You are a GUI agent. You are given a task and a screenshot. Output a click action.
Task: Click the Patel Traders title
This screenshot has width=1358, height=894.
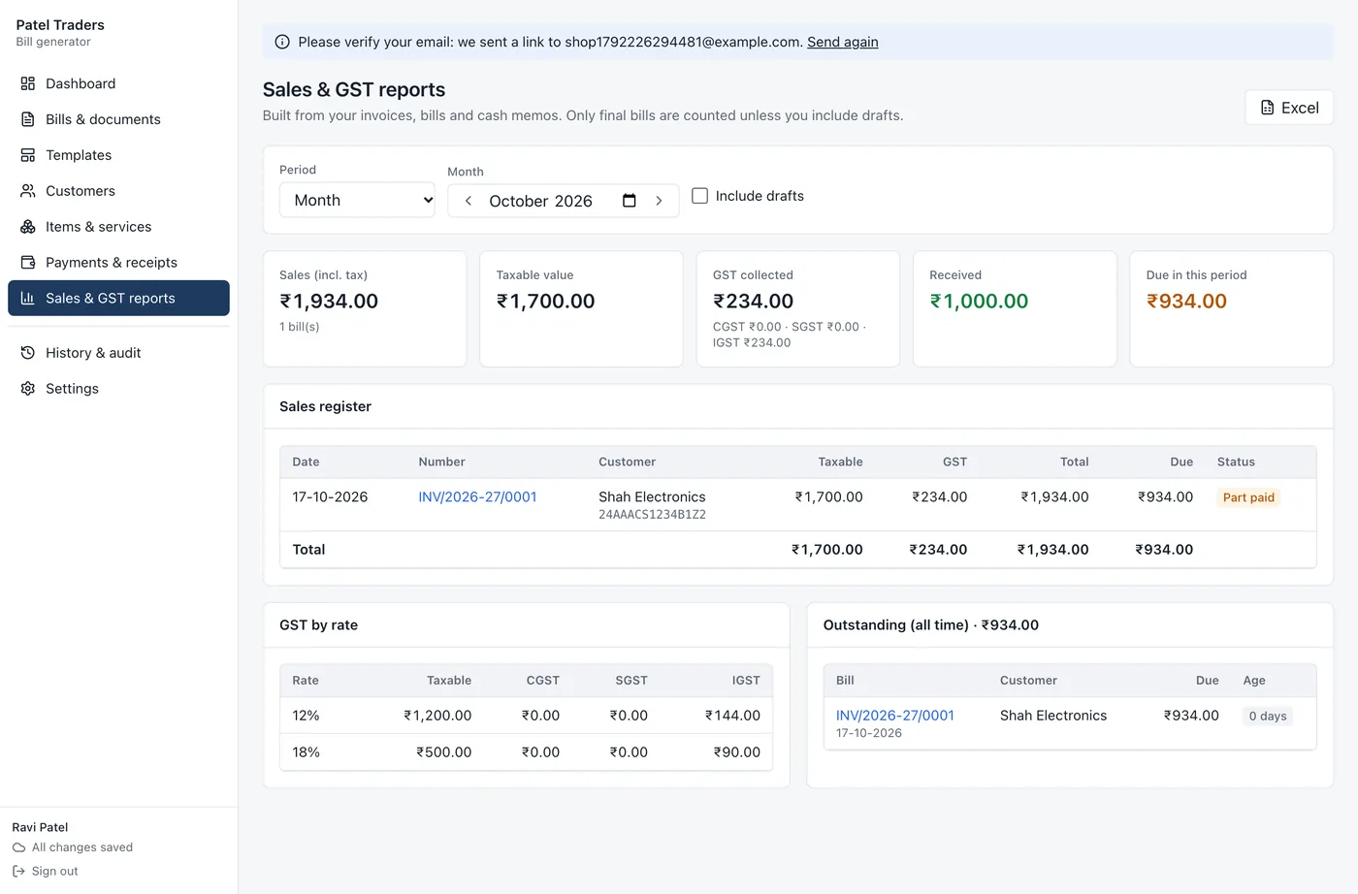click(x=60, y=25)
